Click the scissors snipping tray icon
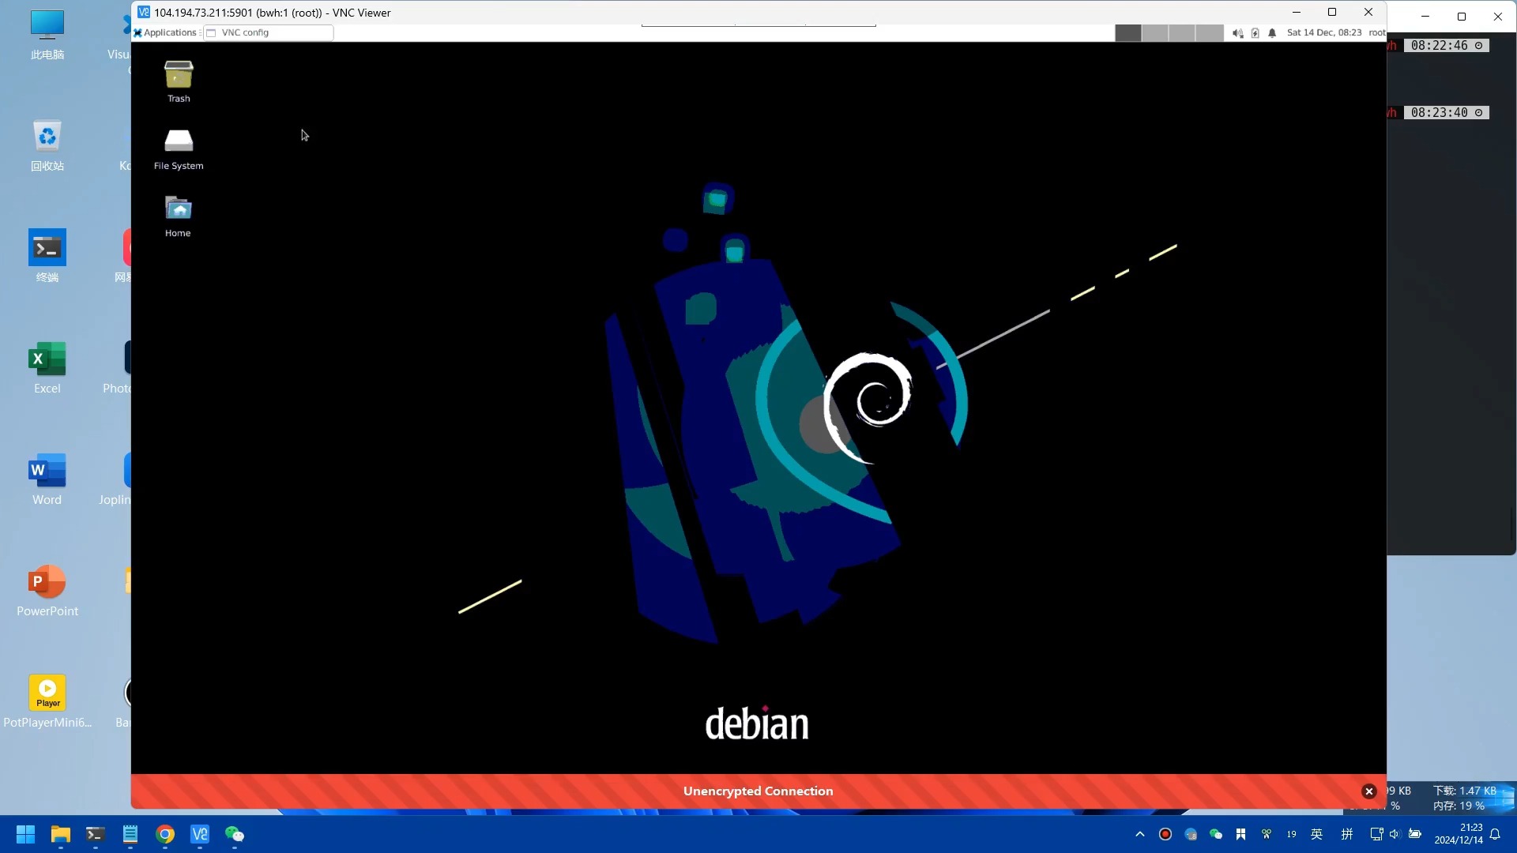 coord(1267,834)
